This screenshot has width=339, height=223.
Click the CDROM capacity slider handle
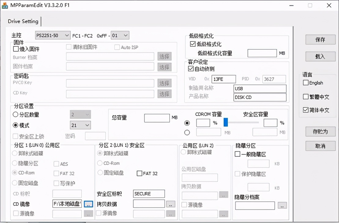tap(225, 123)
